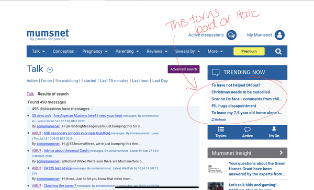
Task: Open the Swears by dropdown menu
Action: coord(188,51)
